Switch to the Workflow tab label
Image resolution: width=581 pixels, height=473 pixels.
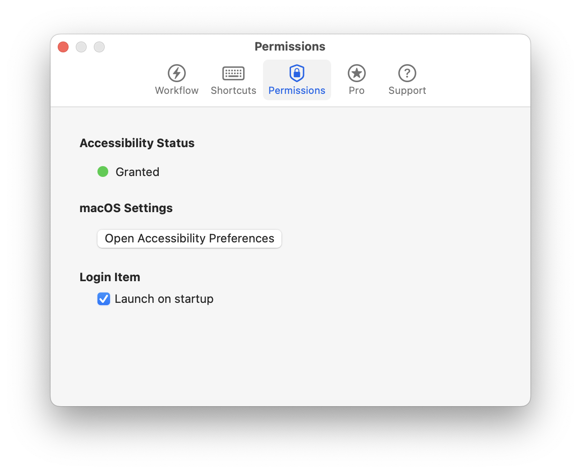tap(177, 91)
